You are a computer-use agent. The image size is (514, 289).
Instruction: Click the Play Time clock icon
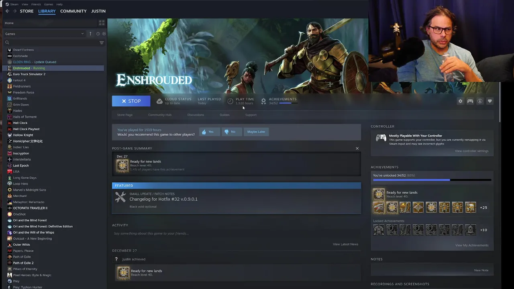coord(230,101)
